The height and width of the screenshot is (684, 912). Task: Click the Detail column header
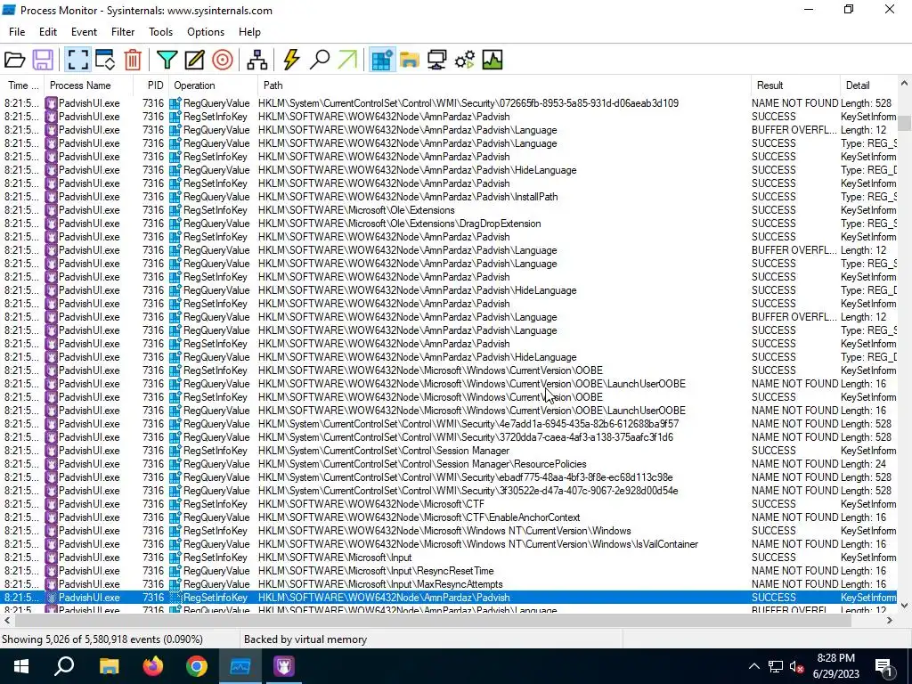coord(867,85)
